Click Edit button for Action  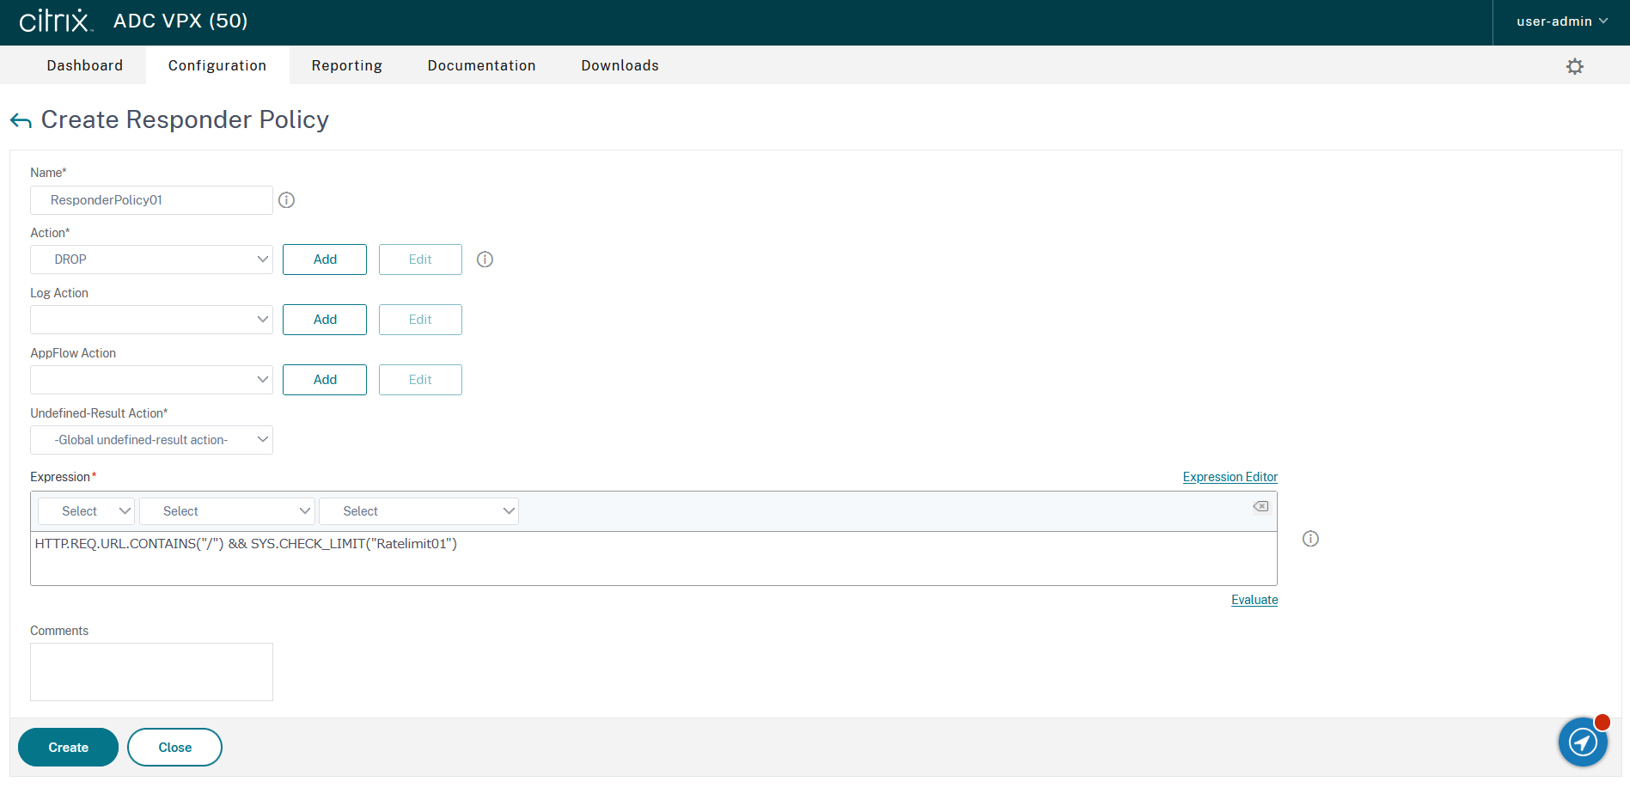[x=420, y=260]
